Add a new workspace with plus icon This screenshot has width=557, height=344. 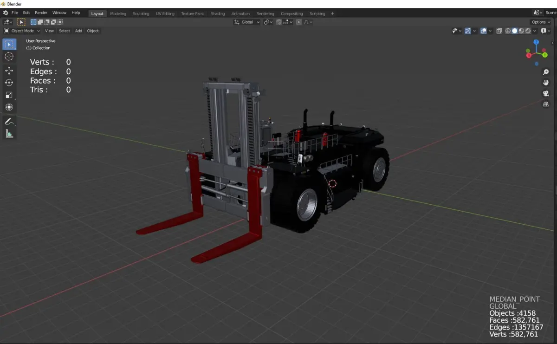[332, 13]
